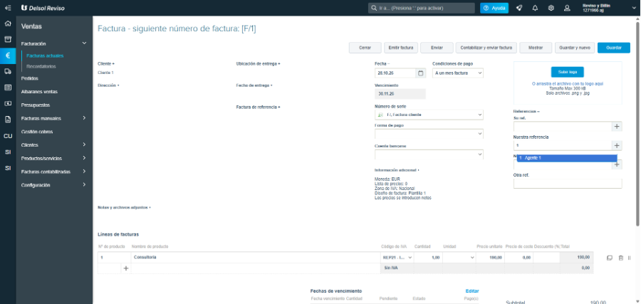The width and height of the screenshot is (641, 304).
Task: Click the rocket icon in top bar
Action: (x=519, y=8)
